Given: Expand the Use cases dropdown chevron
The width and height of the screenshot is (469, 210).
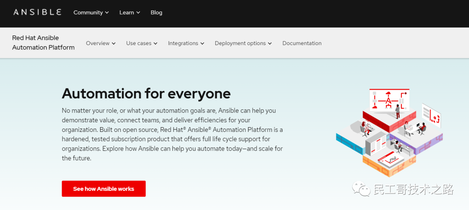Looking at the screenshot, I should point(155,43).
